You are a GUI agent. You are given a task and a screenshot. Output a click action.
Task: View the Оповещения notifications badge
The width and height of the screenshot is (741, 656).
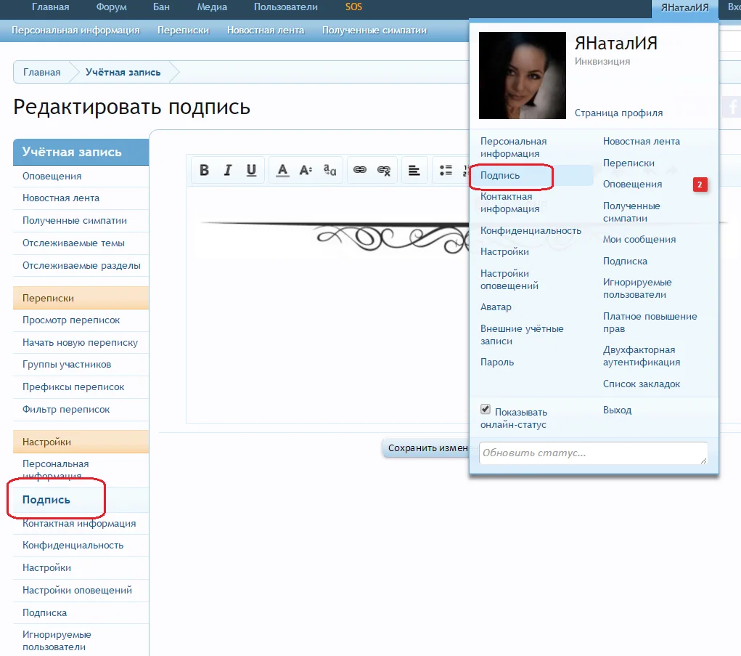click(x=699, y=185)
